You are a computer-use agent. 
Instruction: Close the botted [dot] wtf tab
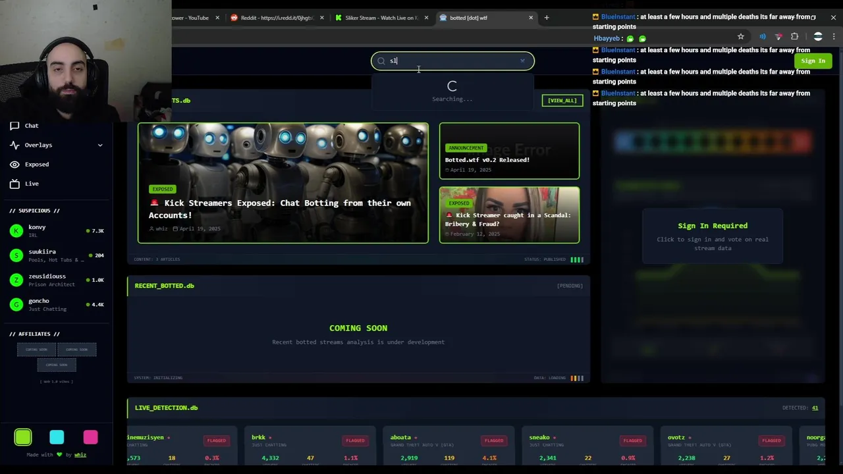point(531,18)
